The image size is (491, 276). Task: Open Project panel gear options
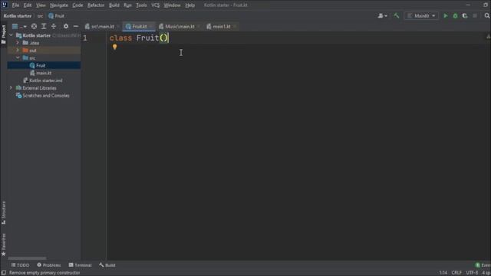66,27
